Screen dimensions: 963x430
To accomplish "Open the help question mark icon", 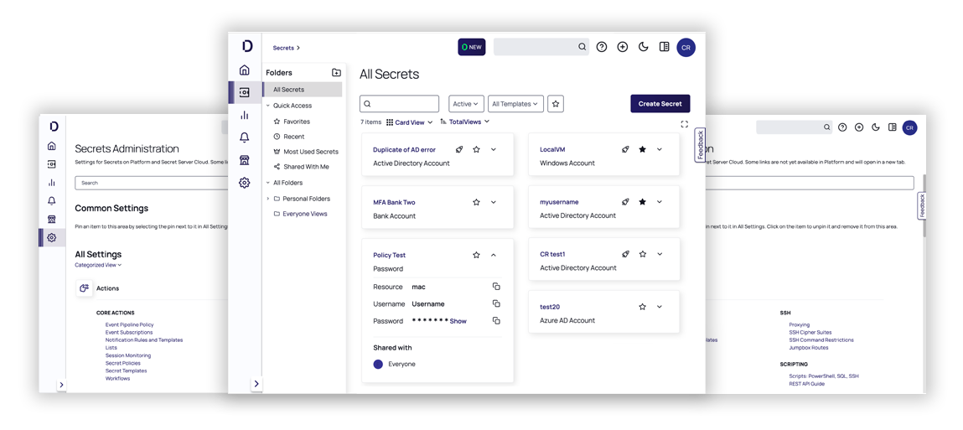I will point(602,47).
